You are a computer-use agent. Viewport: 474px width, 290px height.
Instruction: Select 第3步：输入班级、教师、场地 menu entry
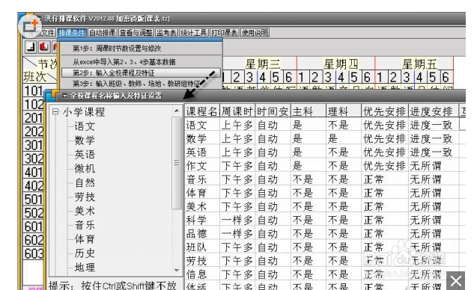pyautogui.click(x=142, y=83)
